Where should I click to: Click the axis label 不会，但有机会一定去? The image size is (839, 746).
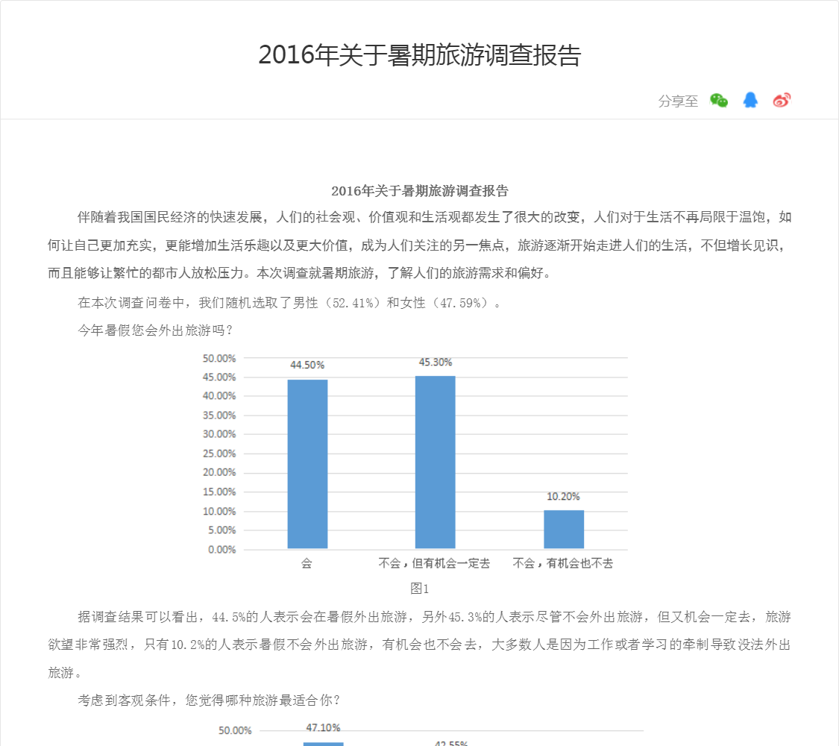click(434, 563)
